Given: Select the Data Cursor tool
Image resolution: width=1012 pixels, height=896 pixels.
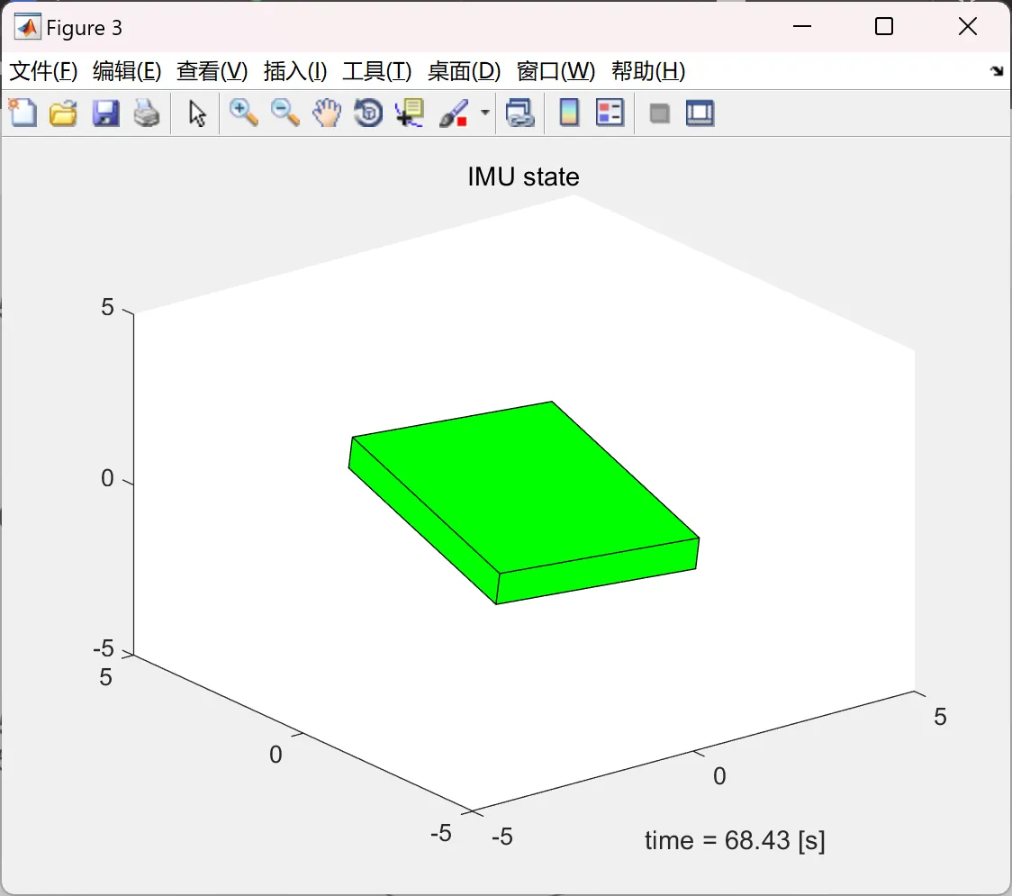Looking at the screenshot, I should [411, 113].
